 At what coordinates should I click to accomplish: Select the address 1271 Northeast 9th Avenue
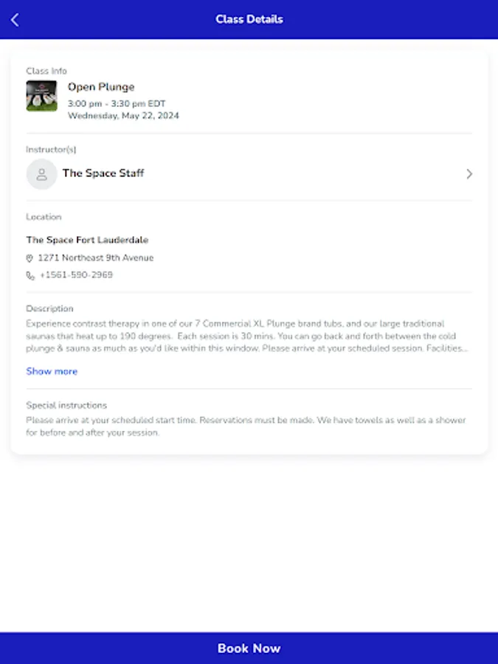[x=97, y=257]
